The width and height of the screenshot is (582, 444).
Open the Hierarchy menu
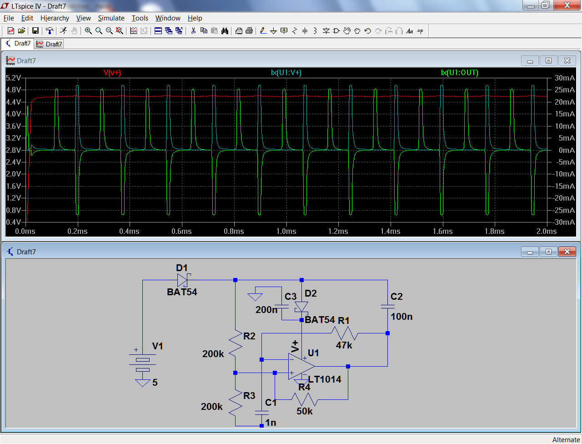[x=55, y=18]
